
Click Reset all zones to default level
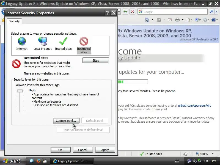click(83, 130)
